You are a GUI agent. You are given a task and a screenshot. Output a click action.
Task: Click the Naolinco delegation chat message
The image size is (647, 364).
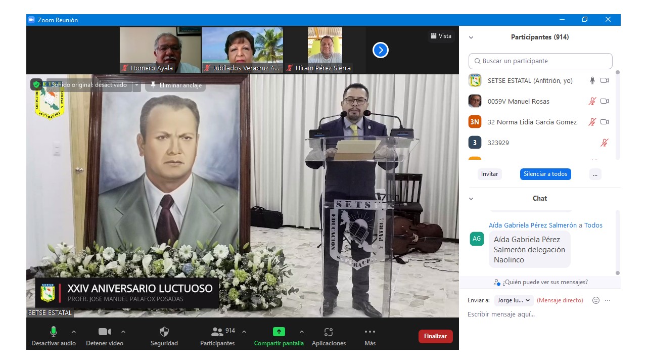[529, 250]
